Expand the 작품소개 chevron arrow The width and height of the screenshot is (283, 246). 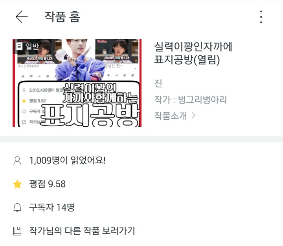[193, 115]
